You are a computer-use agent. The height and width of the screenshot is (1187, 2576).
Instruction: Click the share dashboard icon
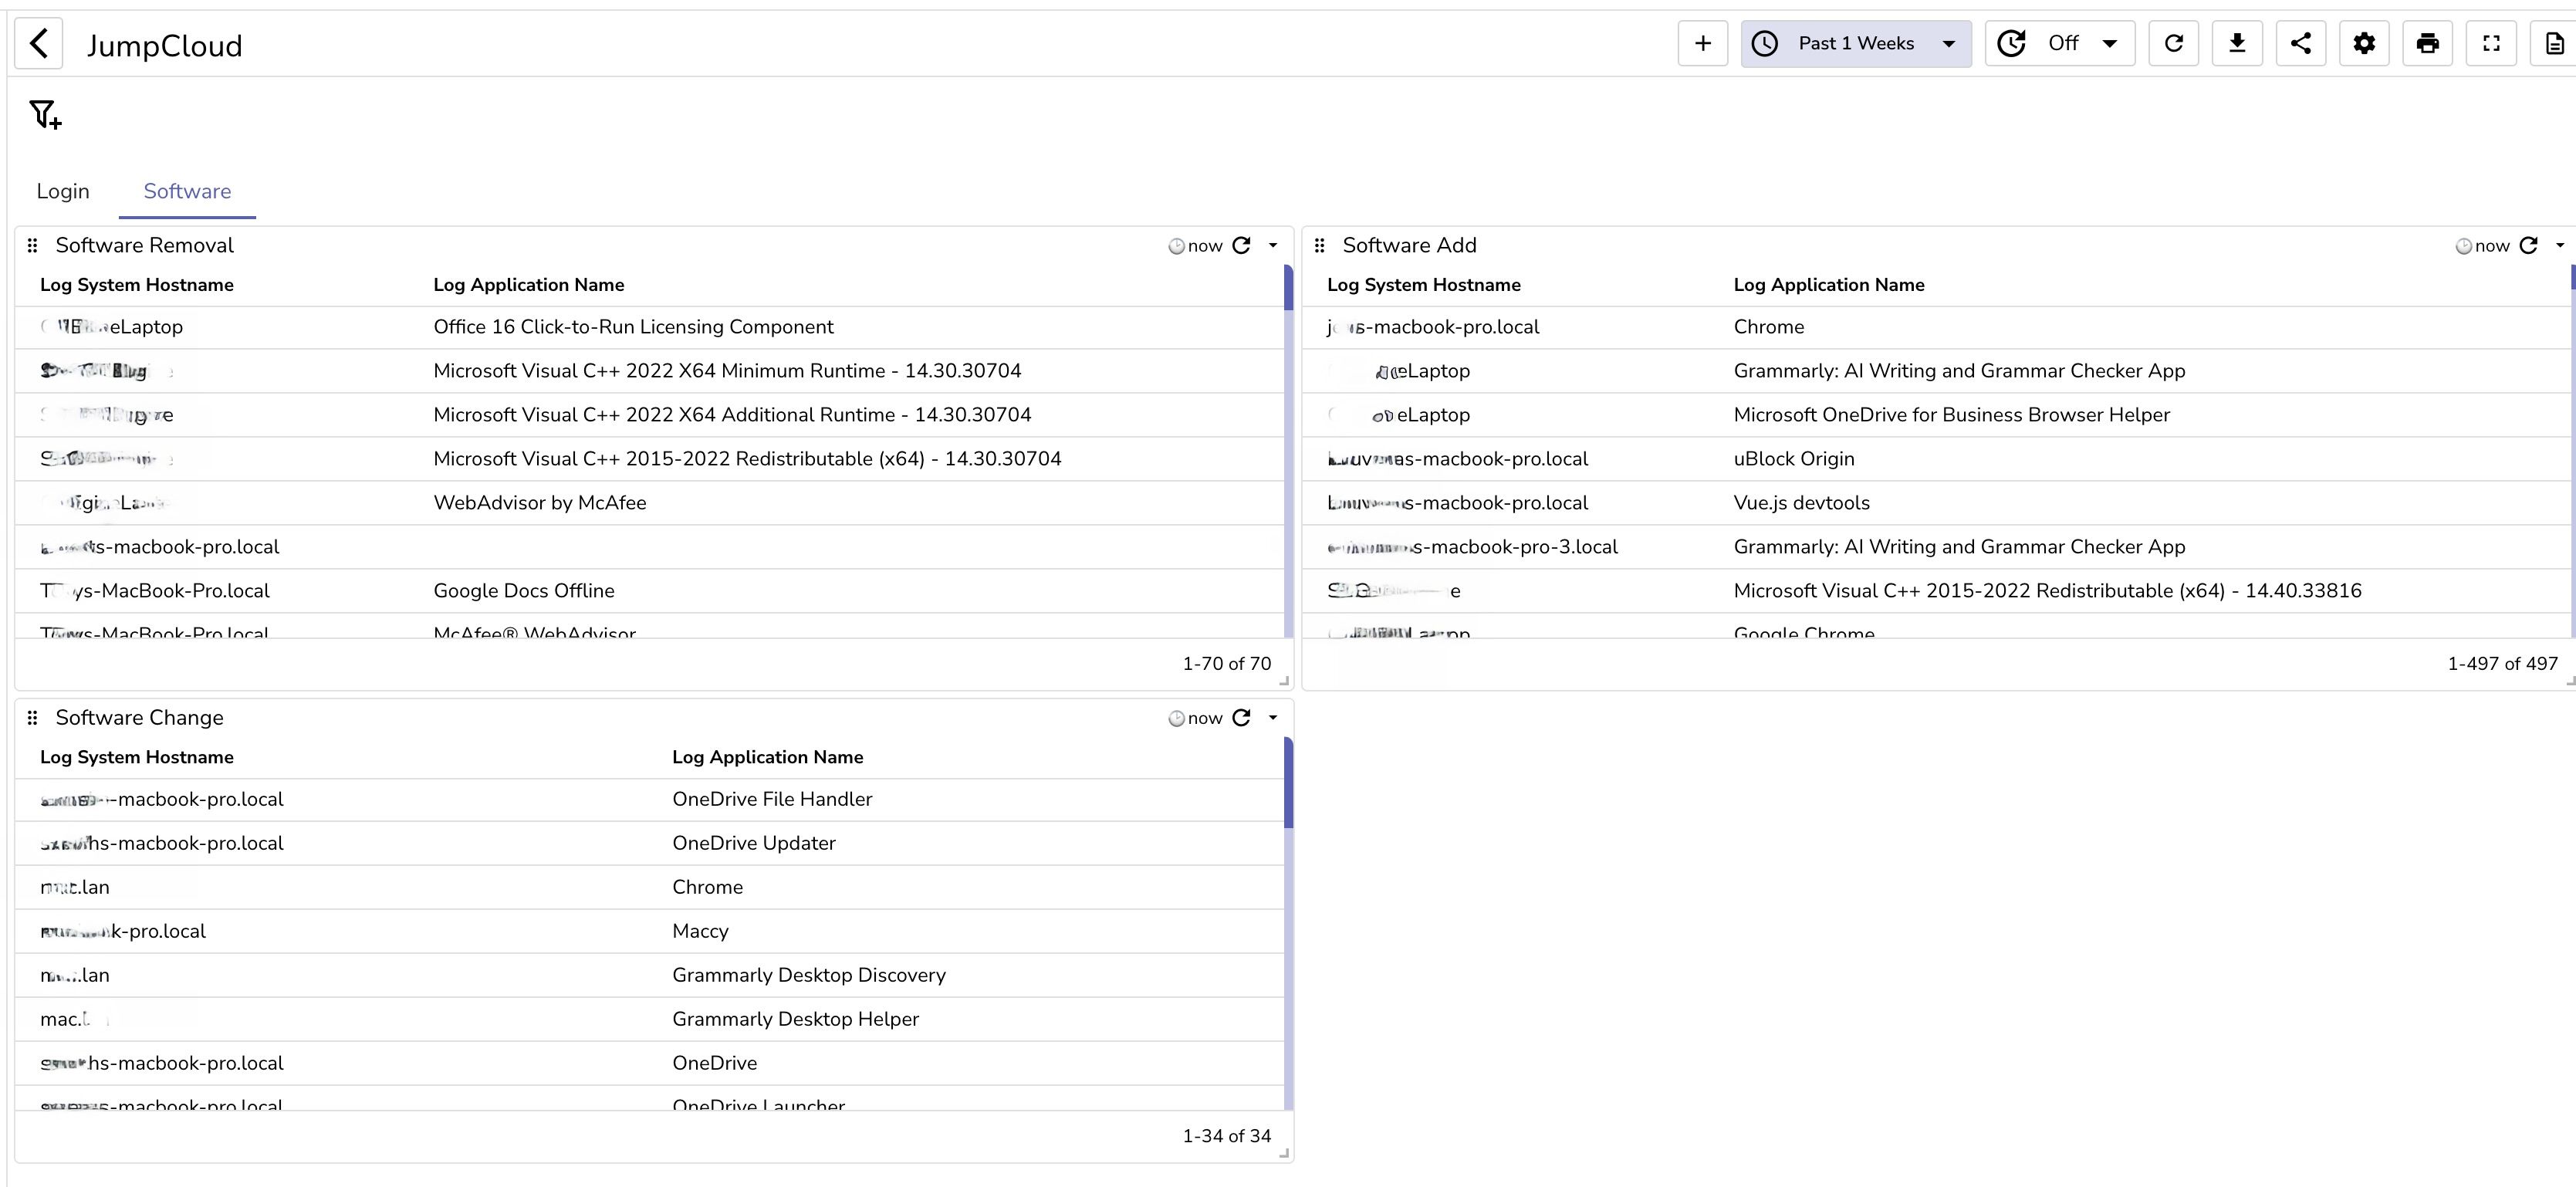click(2300, 44)
